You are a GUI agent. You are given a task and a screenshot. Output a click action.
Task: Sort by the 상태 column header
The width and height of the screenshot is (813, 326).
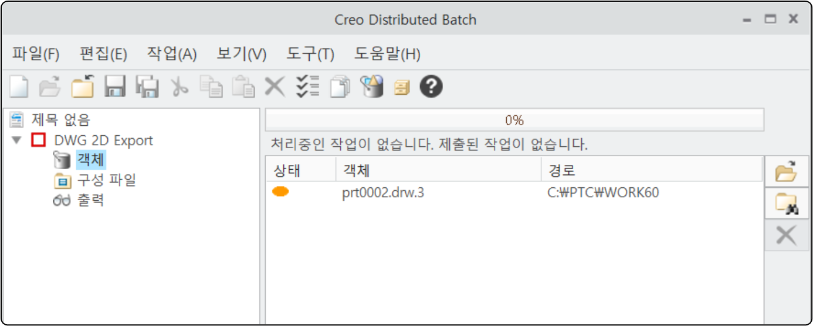pyautogui.click(x=300, y=170)
